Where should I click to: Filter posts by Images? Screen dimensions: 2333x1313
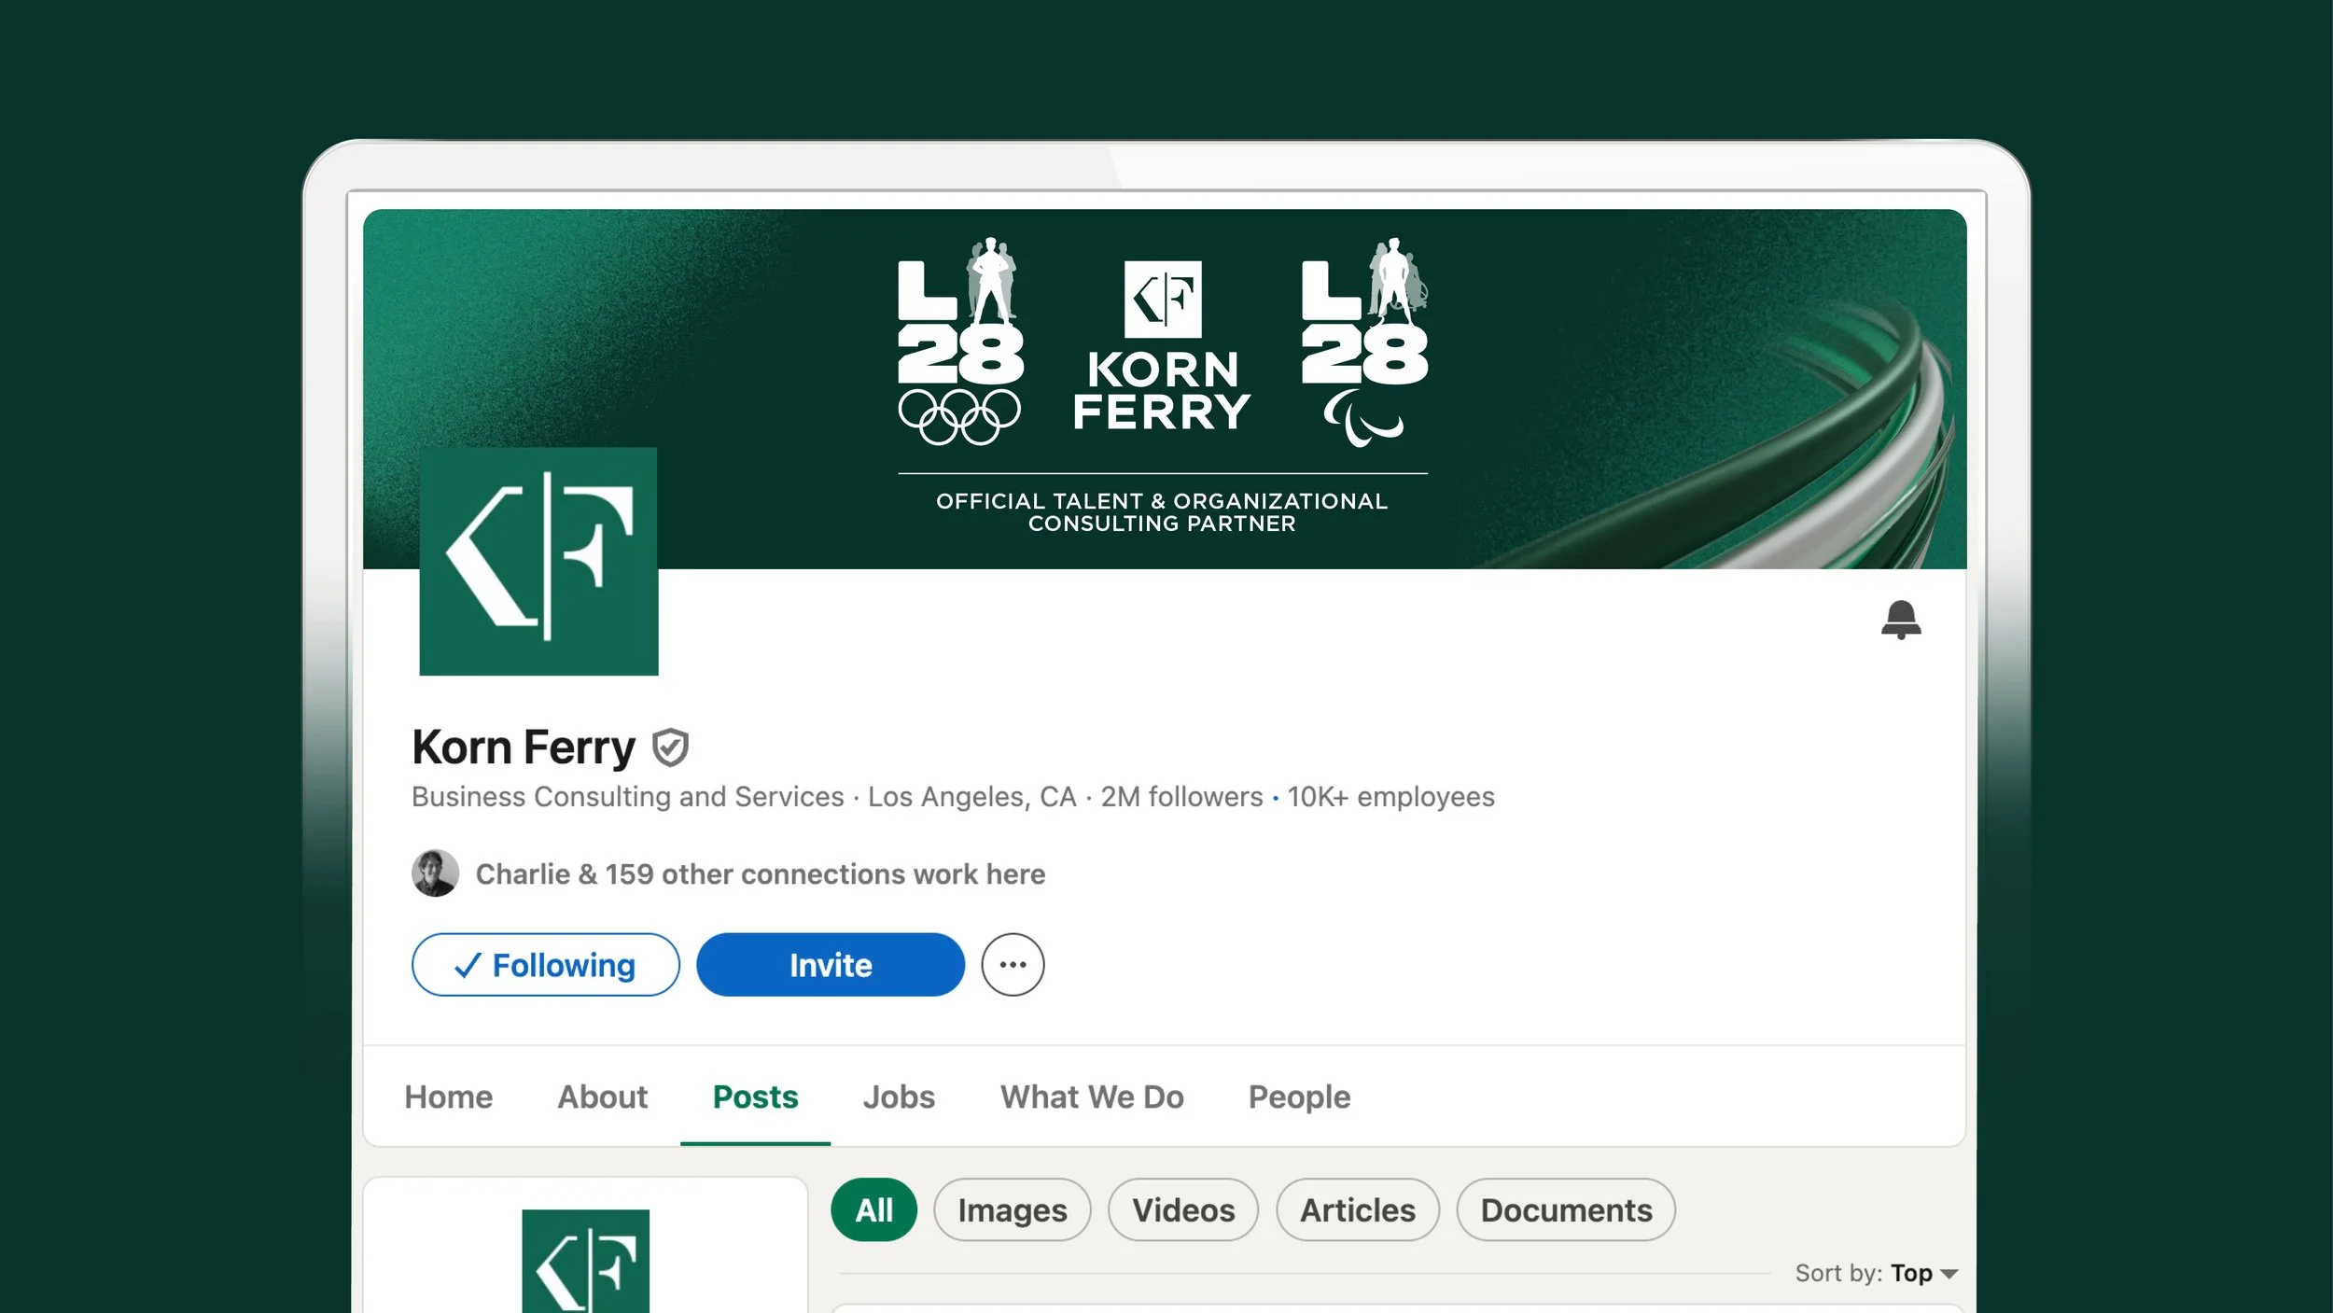click(x=1012, y=1210)
